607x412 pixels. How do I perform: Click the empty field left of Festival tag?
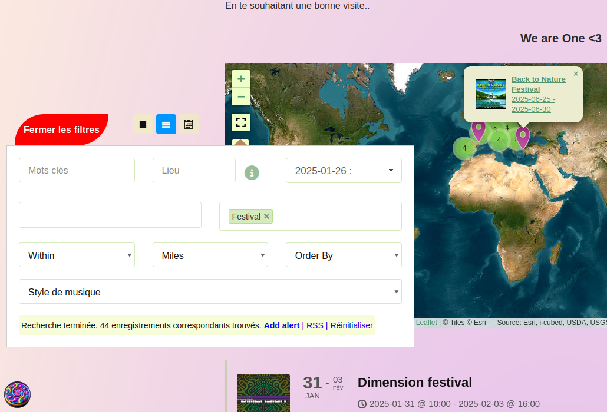110,215
